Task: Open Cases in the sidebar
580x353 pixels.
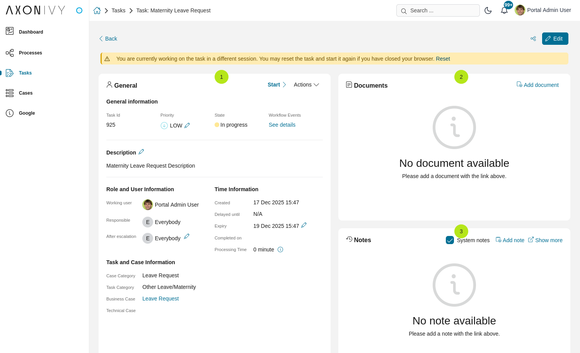Action: pos(26,93)
